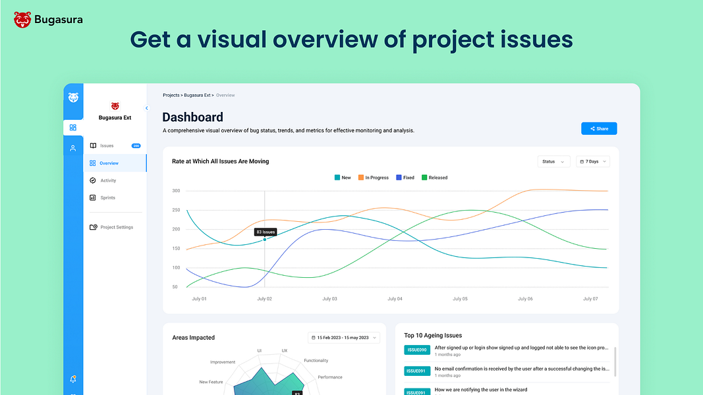Open the dashboard grid icon in blue rail
Viewport: 703px width, 395px height.
(x=73, y=128)
